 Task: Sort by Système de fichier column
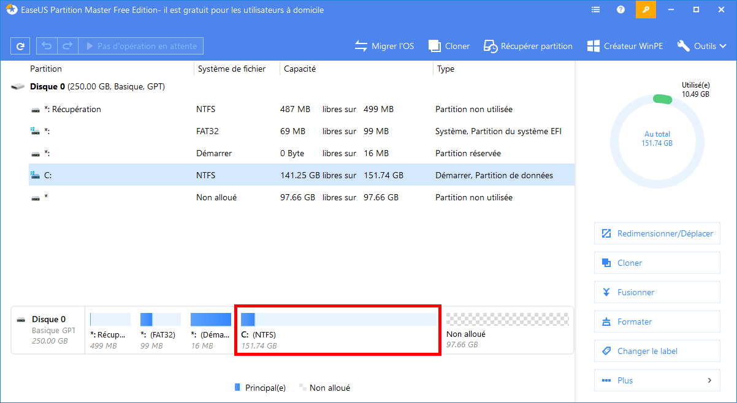232,69
